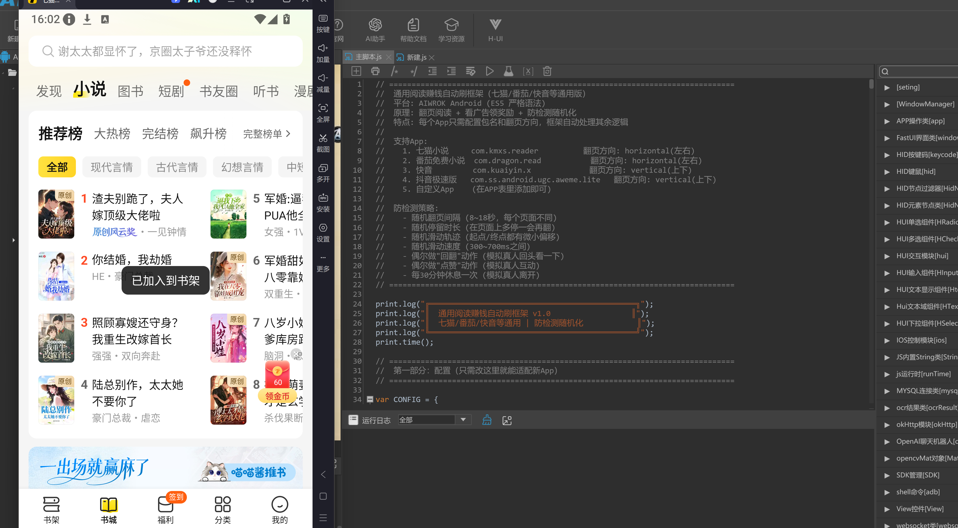Open the 福利 bottom navigation tab
This screenshot has height=528, width=958.
(x=165, y=510)
